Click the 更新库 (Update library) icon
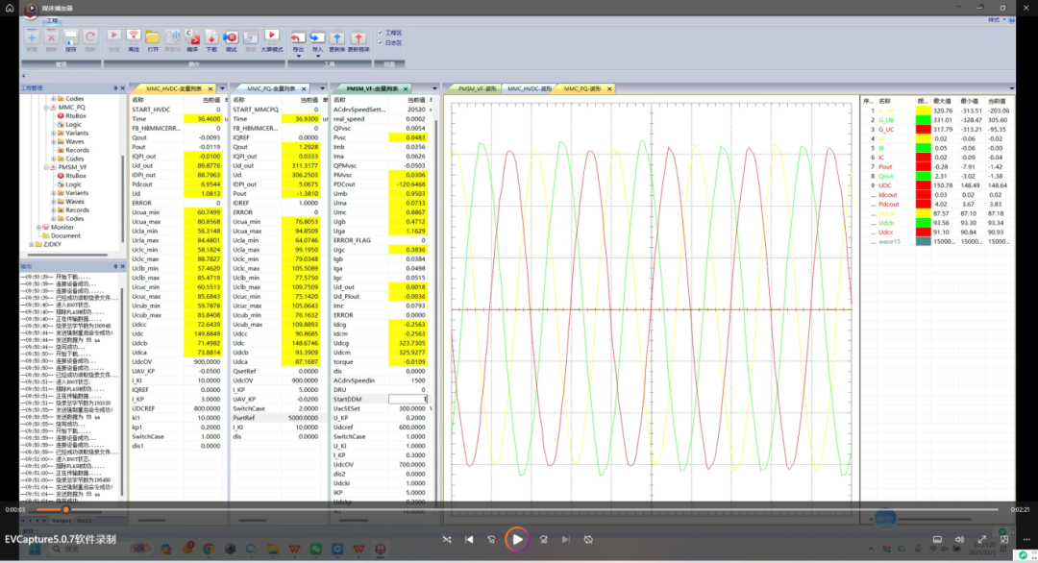The width and height of the screenshot is (1038, 563). 337,37
